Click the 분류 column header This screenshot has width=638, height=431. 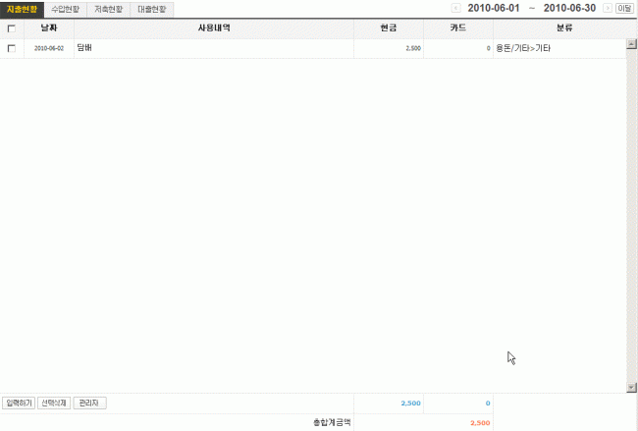564,28
